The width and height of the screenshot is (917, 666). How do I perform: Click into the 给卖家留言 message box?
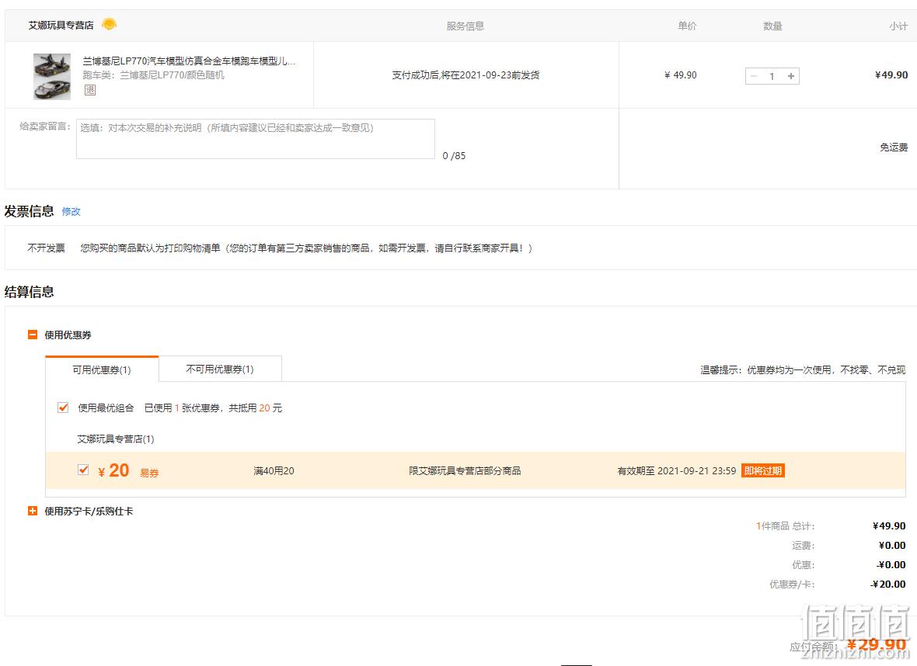coord(256,139)
